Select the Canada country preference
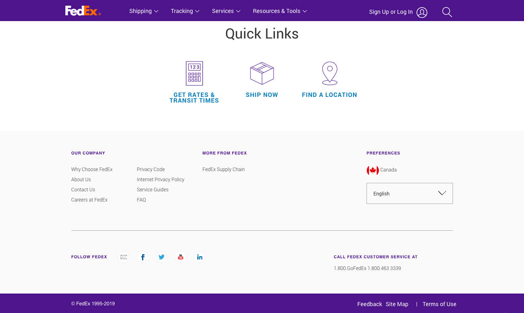This screenshot has width=524, height=313. [x=388, y=170]
